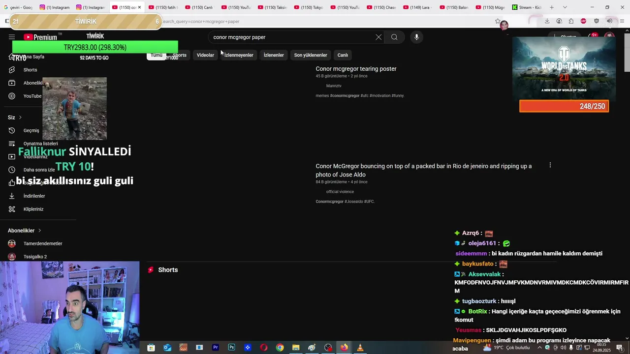Open the Firefox application menu
Image resolution: width=630 pixels, height=354 pixels.
[622, 21]
